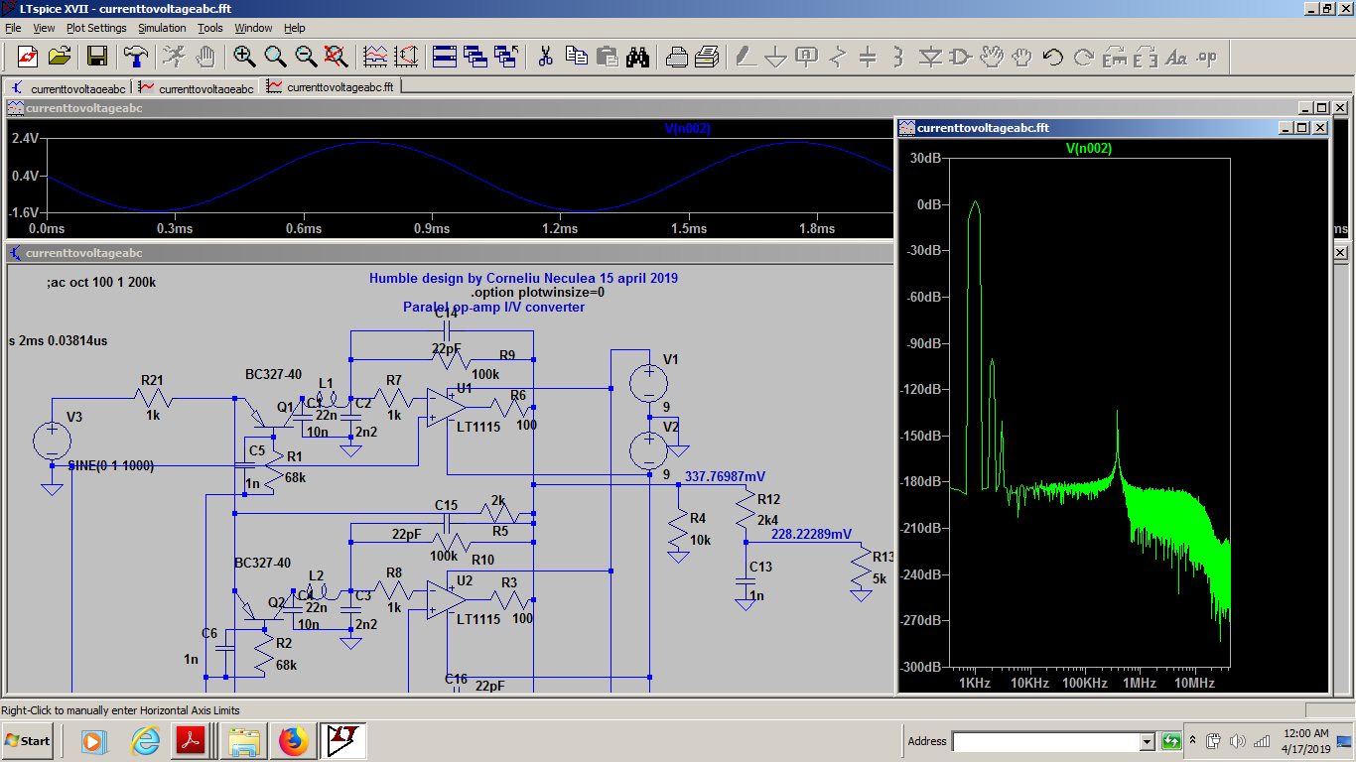
Task: Launch Internet Explorer from the taskbar
Action: point(146,741)
